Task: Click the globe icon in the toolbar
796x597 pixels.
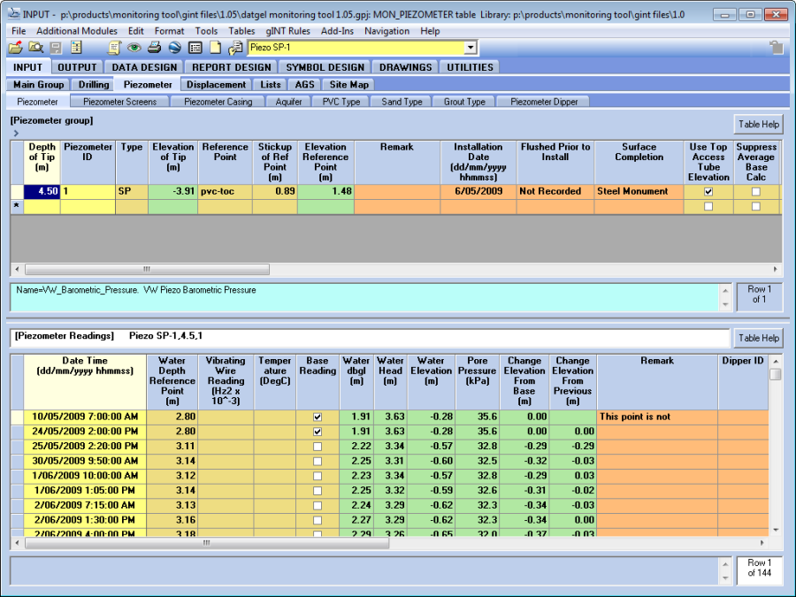Action: (174, 49)
